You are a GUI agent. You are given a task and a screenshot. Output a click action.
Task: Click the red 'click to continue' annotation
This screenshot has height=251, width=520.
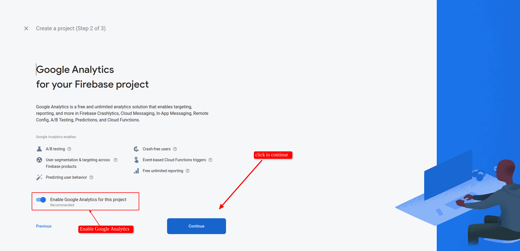coord(273,155)
